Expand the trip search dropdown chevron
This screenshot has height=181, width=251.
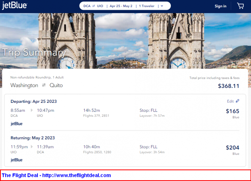(162, 6)
